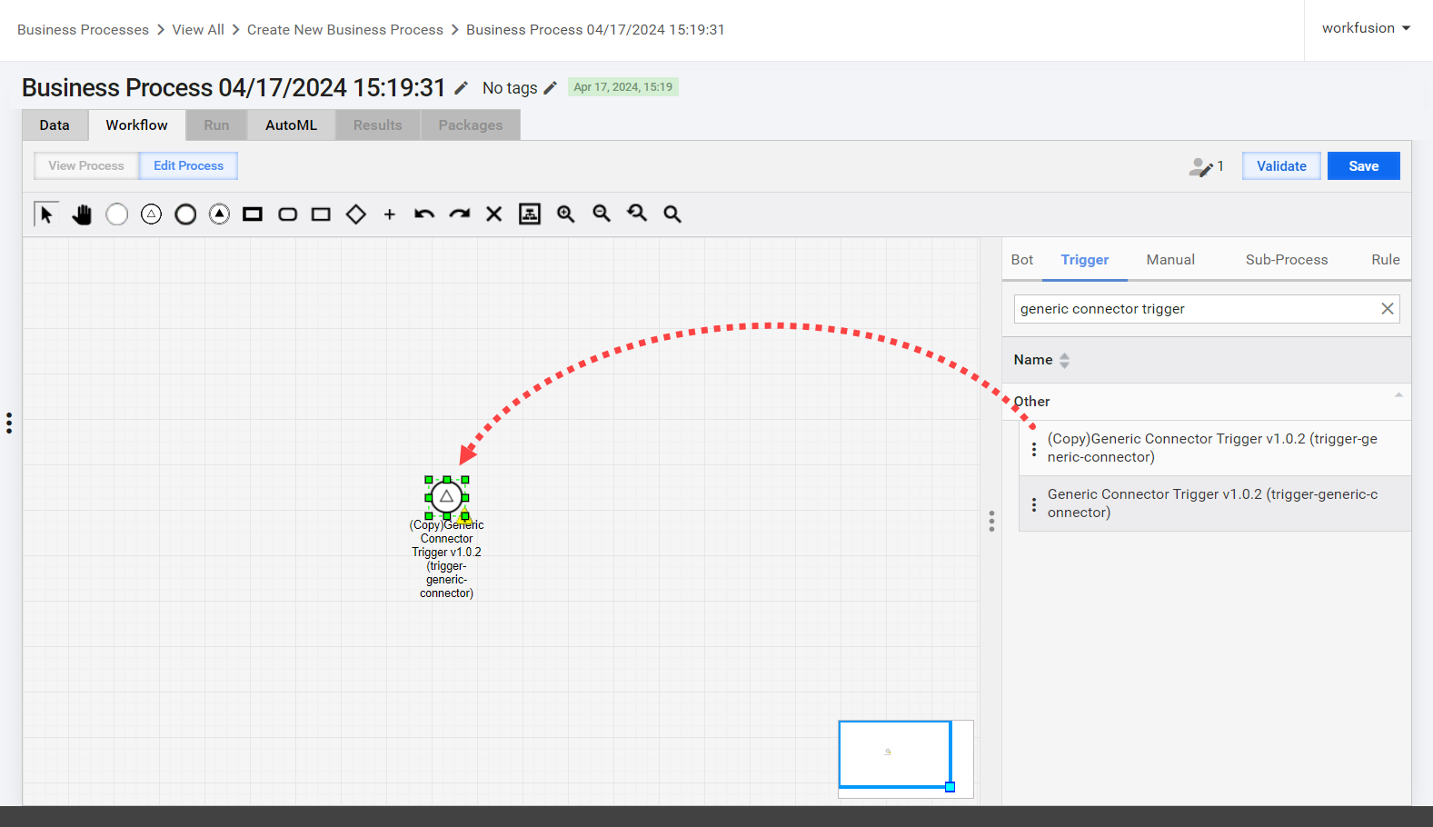Pick the circle with filled triangle shape

click(x=219, y=214)
